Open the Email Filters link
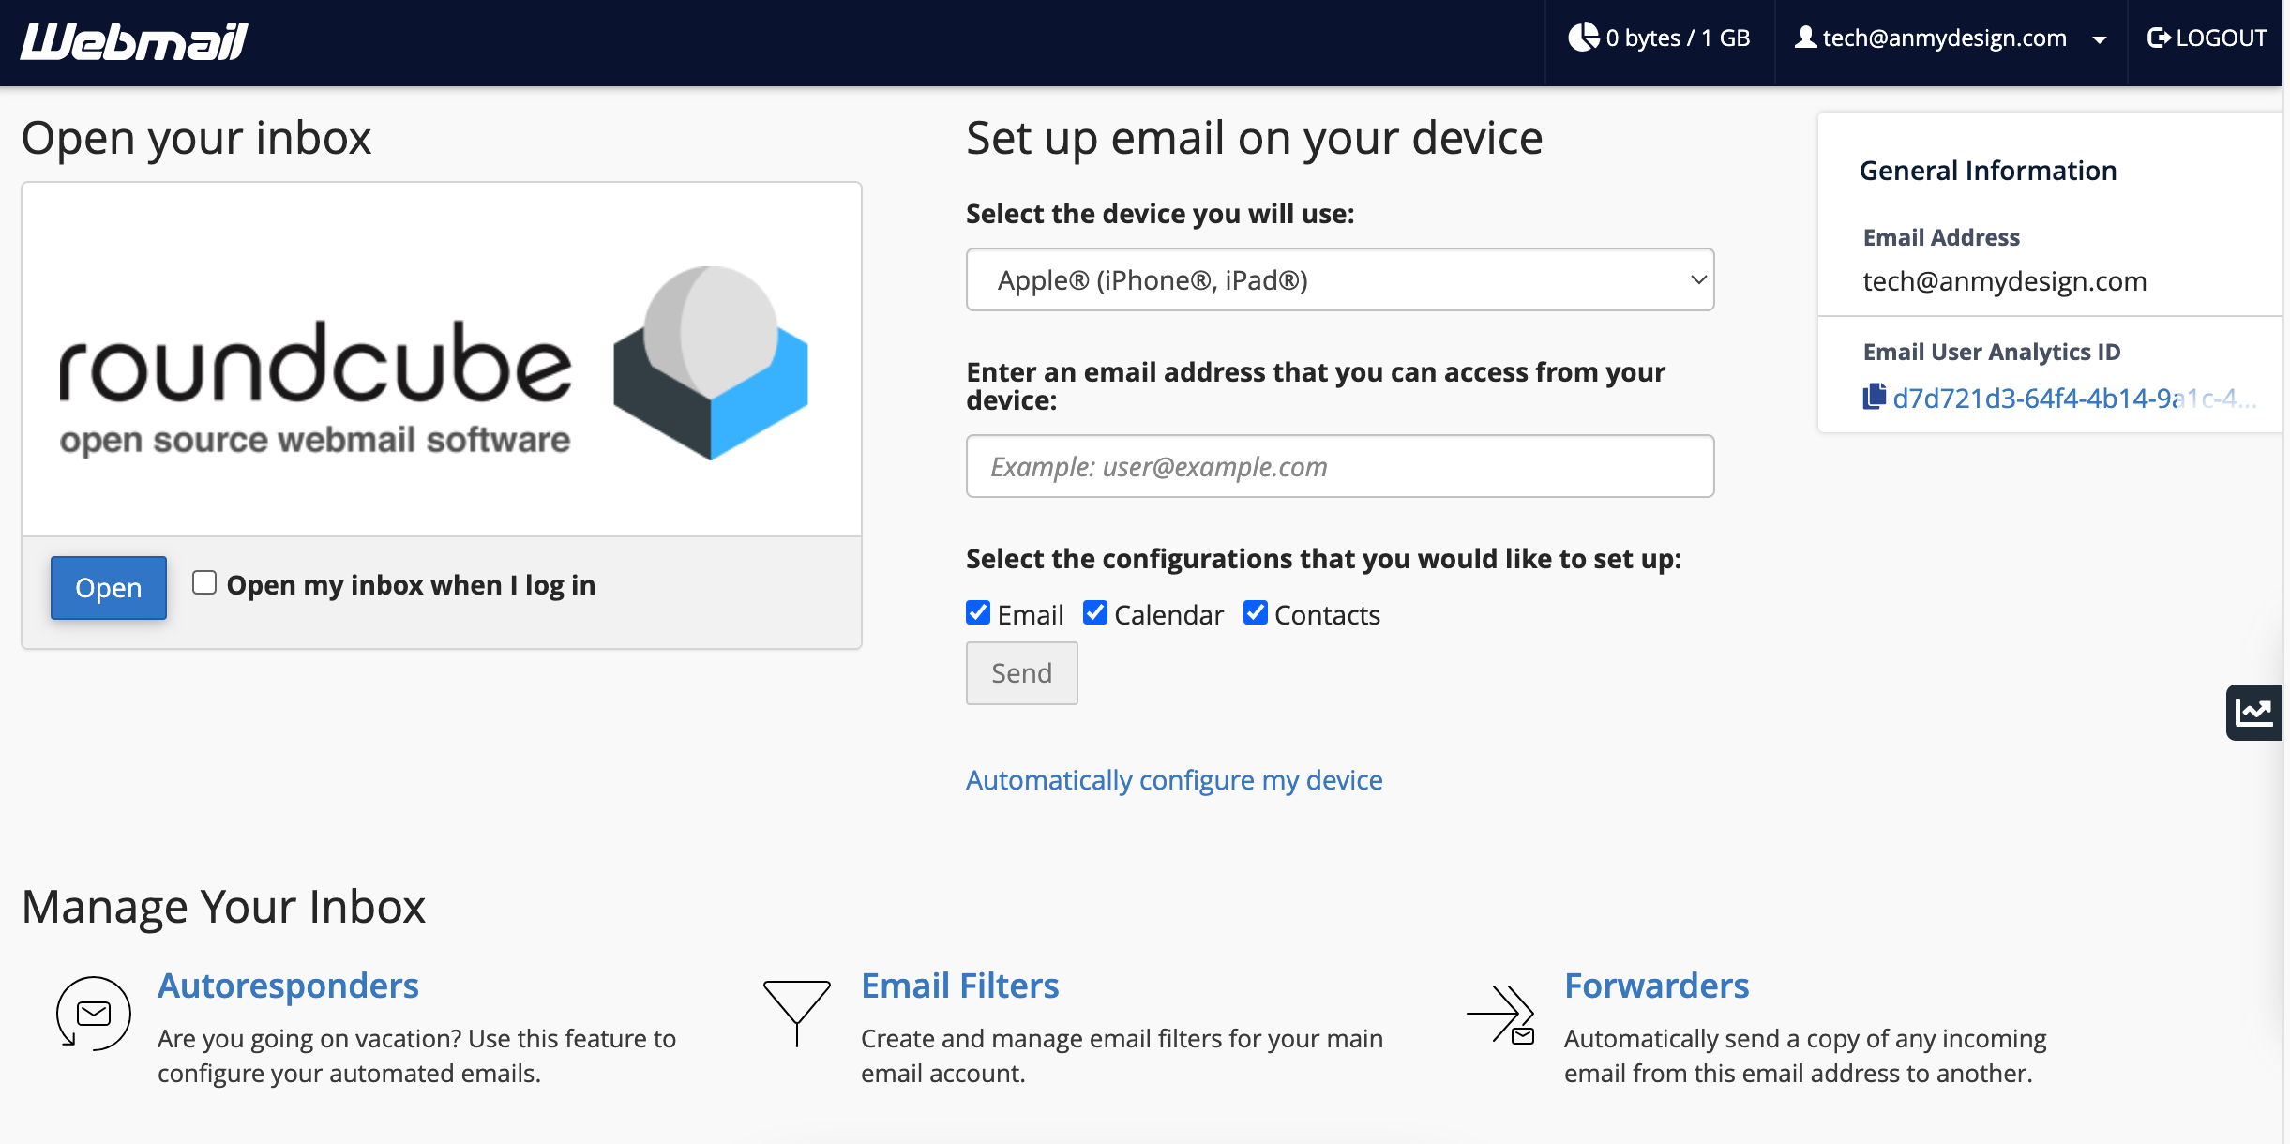The height and width of the screenshot is (1144, 2290). (960, 986)
